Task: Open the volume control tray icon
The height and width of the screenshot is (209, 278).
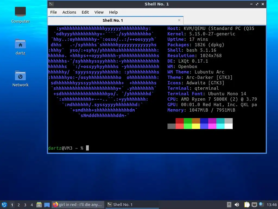Action: click(237, 205)
